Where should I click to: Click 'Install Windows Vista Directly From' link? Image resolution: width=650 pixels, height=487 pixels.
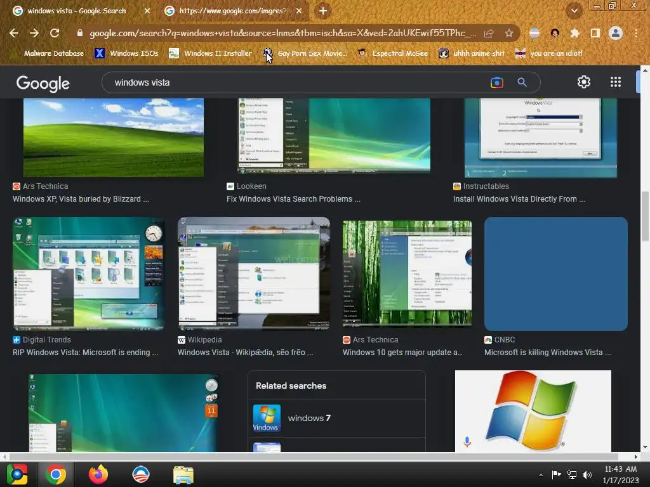coord(519,199)
